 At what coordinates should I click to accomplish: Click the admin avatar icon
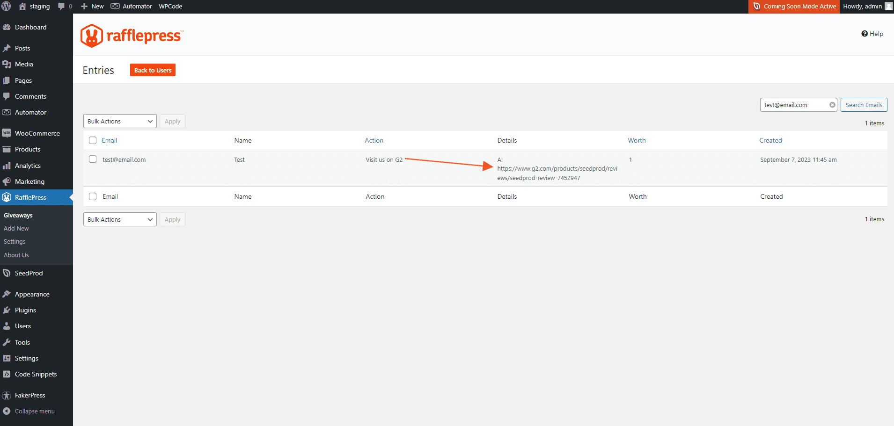888,6
